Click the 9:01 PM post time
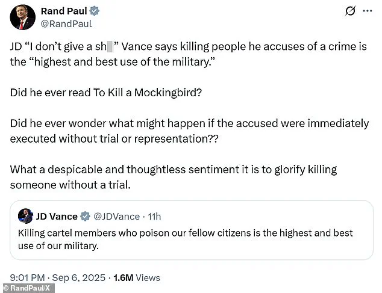Image resolution: width=382 pixels, height=293 pixels. coord(28,277)
